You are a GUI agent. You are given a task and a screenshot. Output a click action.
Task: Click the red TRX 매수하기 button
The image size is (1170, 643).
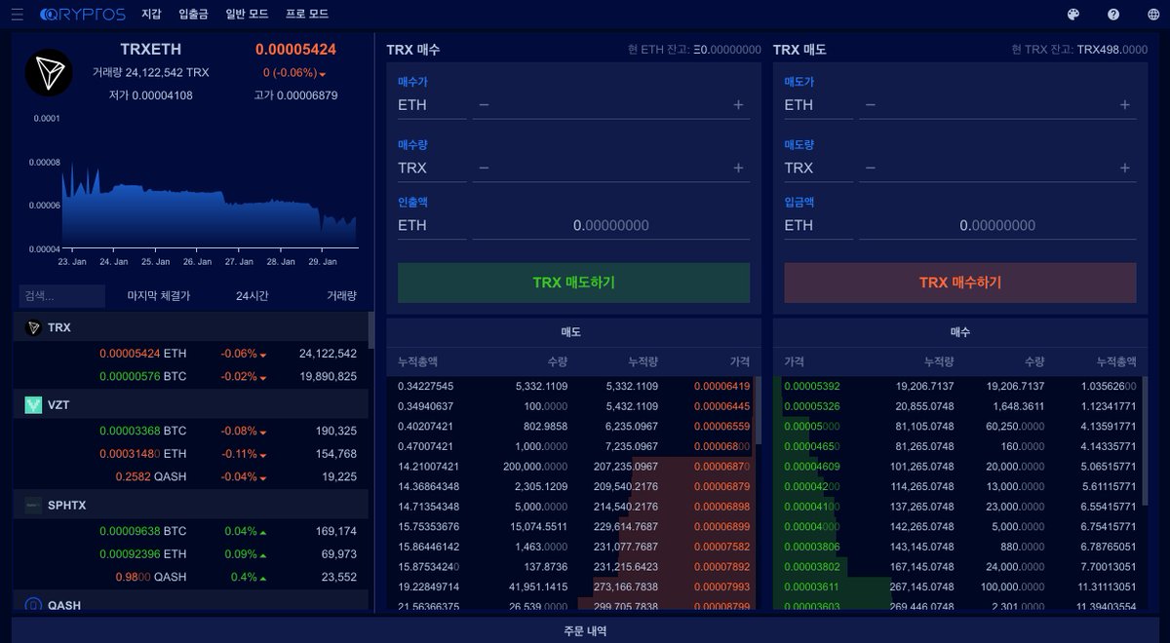[960, 283]
